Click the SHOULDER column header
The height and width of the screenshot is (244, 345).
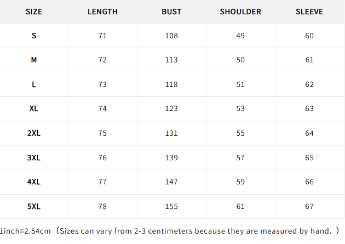point(240,11)
